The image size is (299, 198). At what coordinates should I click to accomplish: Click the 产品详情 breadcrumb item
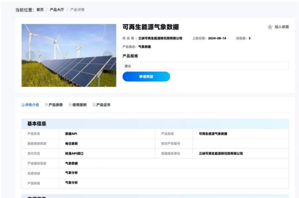[77, 10]
